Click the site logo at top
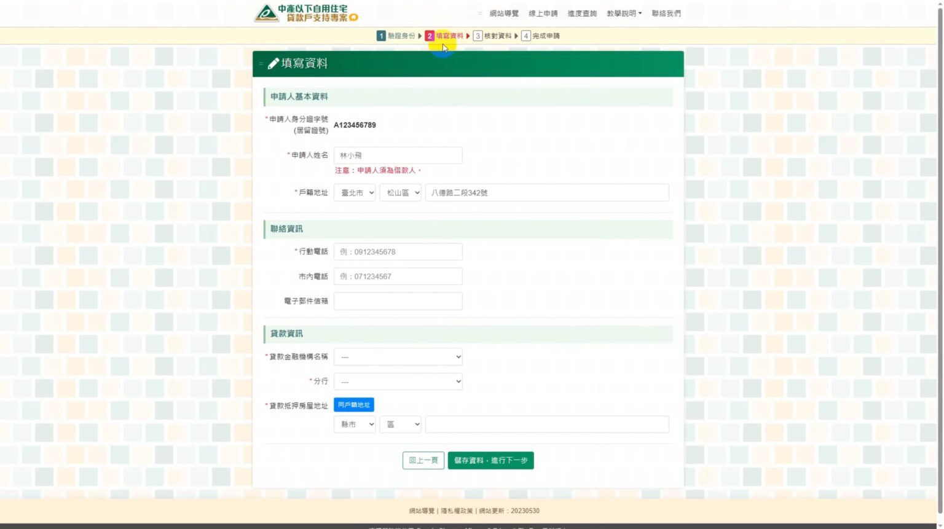 coord(306,13)
